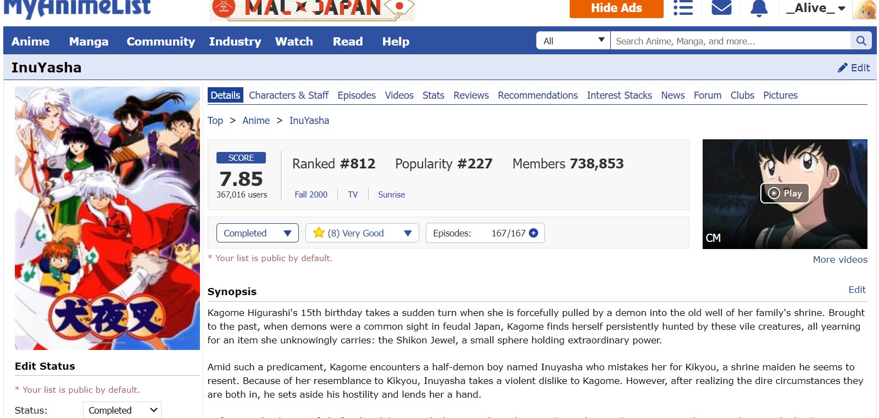
Task: Click the search magnifier button
Action: [861, 41]
